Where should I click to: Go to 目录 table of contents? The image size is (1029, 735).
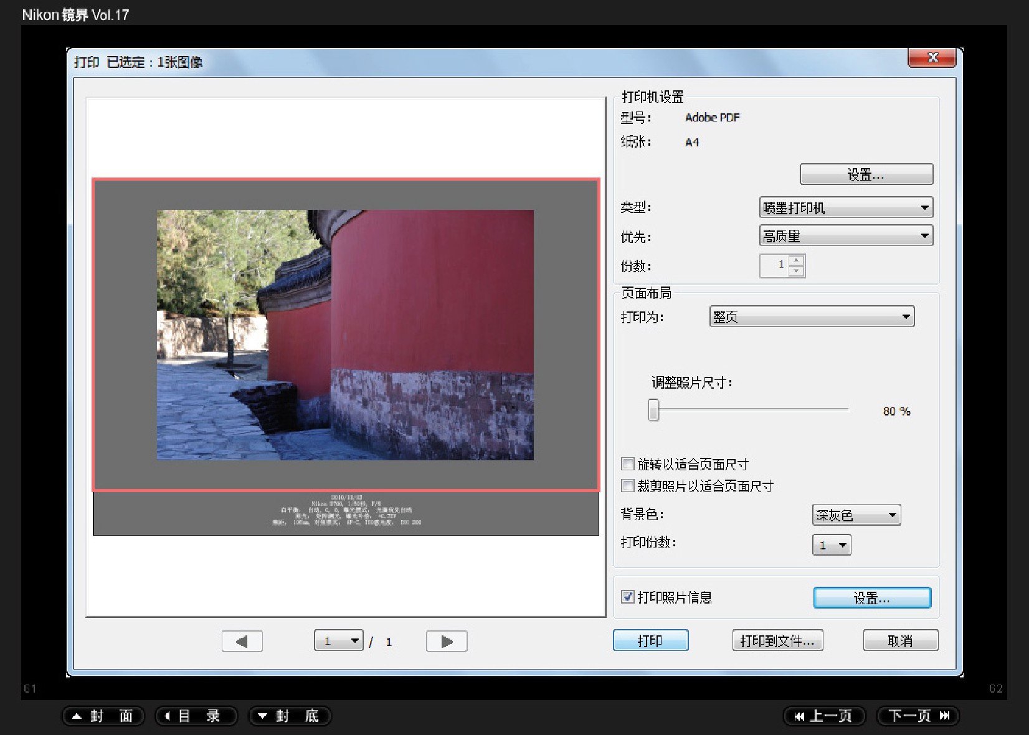196,716
